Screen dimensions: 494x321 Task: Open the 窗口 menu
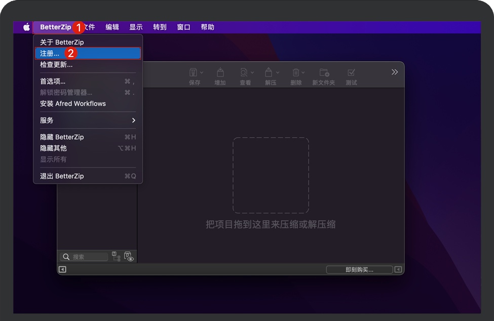coord(184,27)
